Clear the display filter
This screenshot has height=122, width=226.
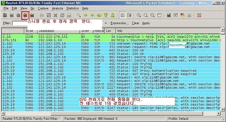point(136,23)
